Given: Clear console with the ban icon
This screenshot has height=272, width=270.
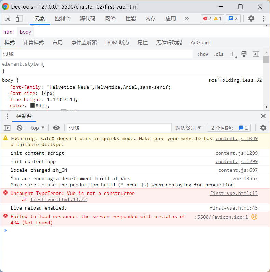Looking at the screenshot, I should coord(20,128).
